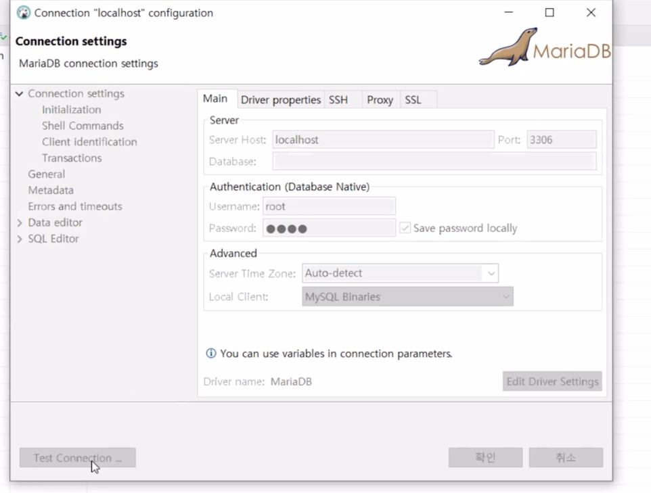Click the 취소 cancel button
This screenshot has height=493, width=651.
tap(566, 458)
